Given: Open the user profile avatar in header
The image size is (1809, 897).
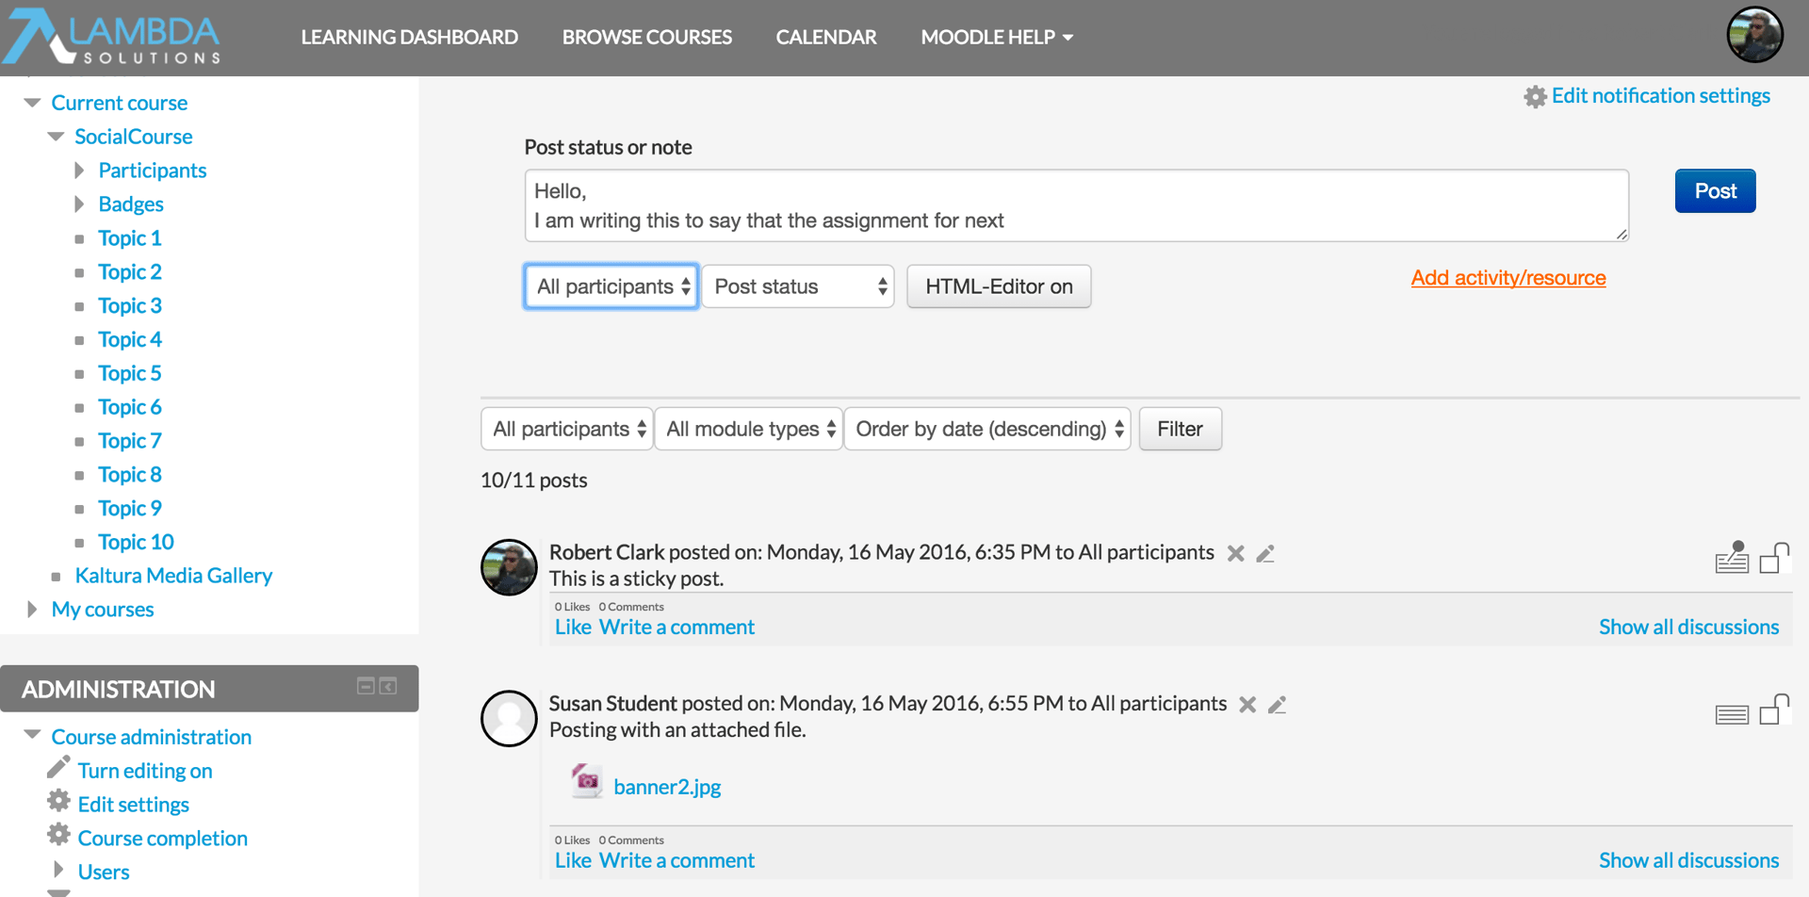Looking at the screenshot, I should 1754,35.
